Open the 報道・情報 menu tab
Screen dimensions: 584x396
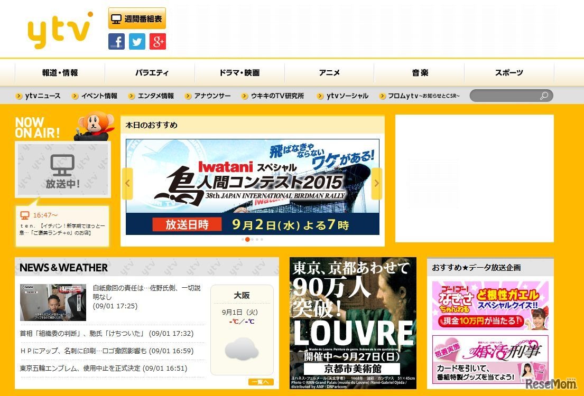[x=60, y=72]
